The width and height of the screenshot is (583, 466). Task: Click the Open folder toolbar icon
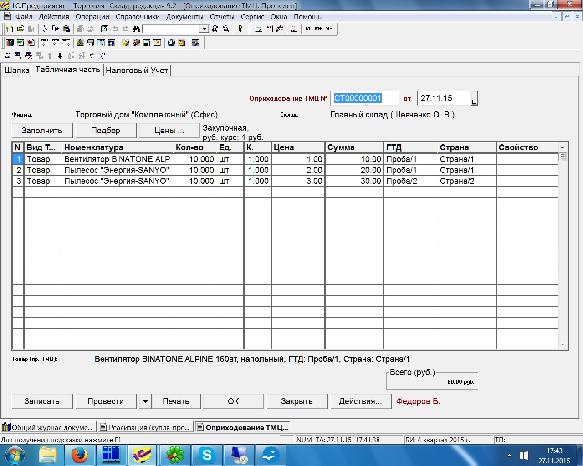coord(20,29)
